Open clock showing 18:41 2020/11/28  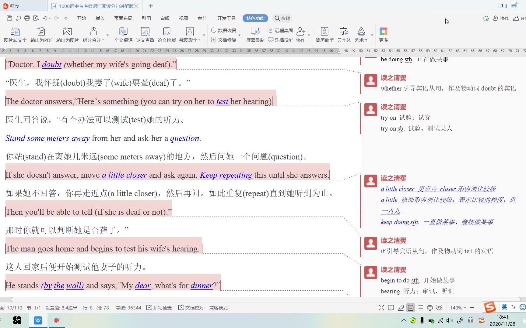point(502,320)
